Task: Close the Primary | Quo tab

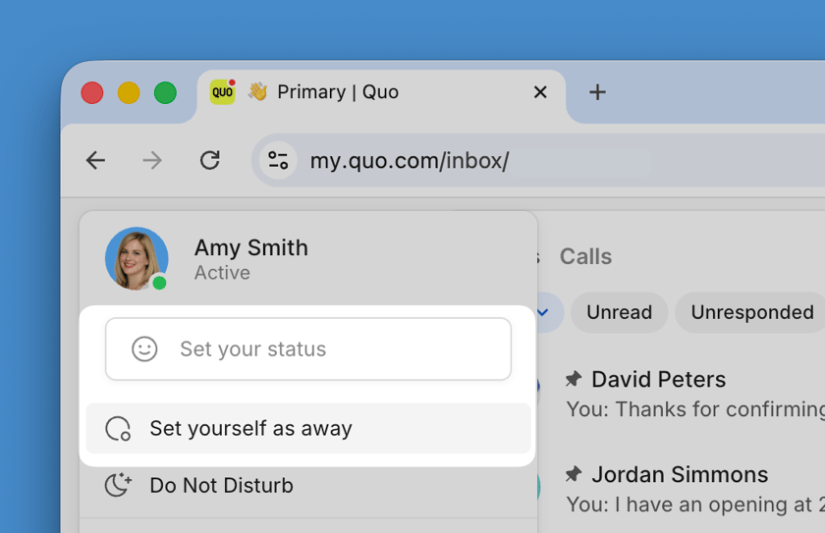Action: [540, 92]
